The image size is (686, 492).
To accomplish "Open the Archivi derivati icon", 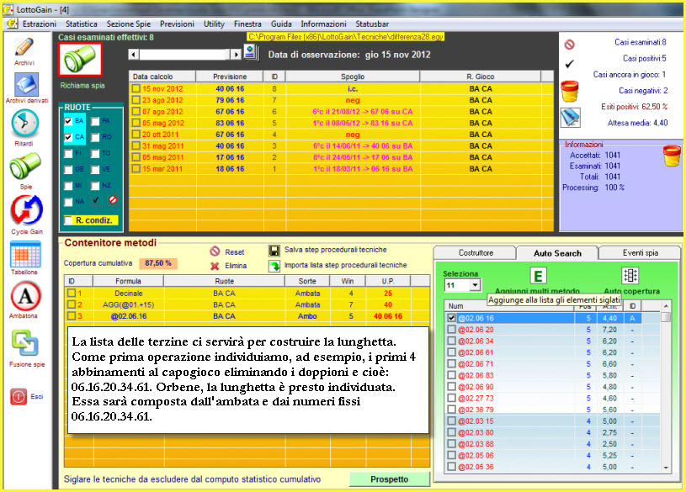I will pos(26,84).
